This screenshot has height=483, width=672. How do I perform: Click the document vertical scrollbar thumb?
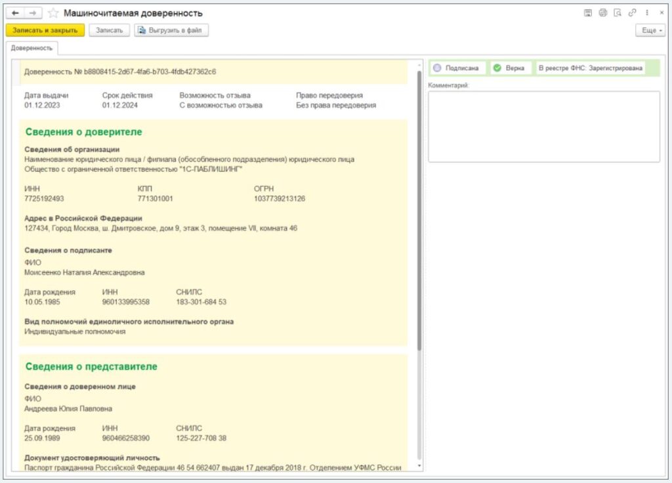coord(419,210)
